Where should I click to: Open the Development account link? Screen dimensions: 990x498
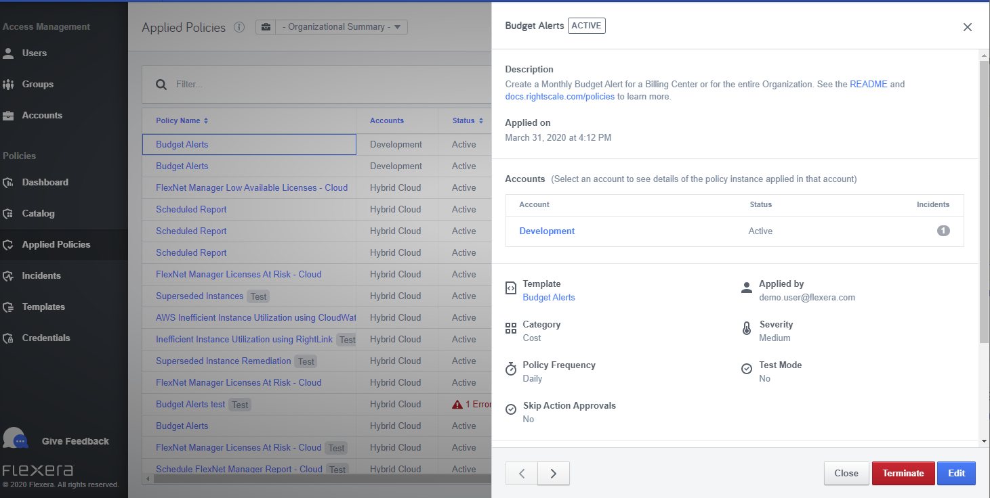[547, 231]
